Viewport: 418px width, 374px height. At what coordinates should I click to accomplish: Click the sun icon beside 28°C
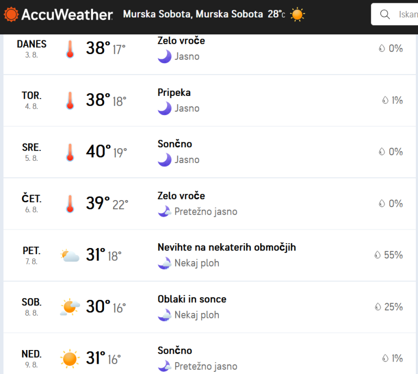point(297,14)
